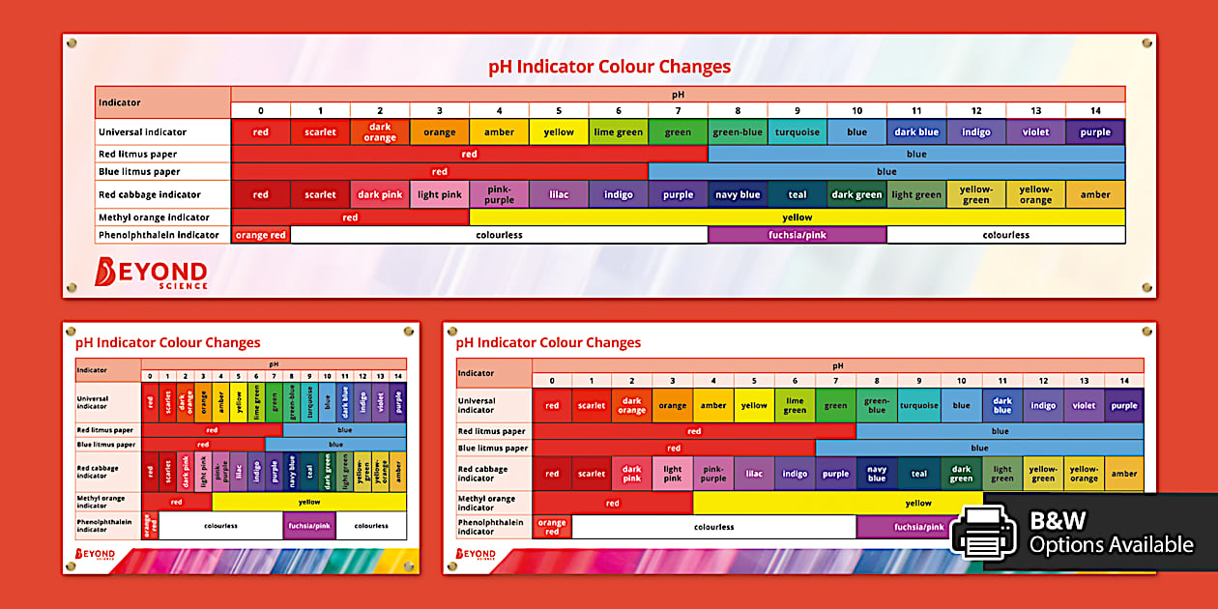Click the top-right fastener pin of the main poster
The height and width of the screenshot is (609, 1218).
click(x=1147, y=43)
